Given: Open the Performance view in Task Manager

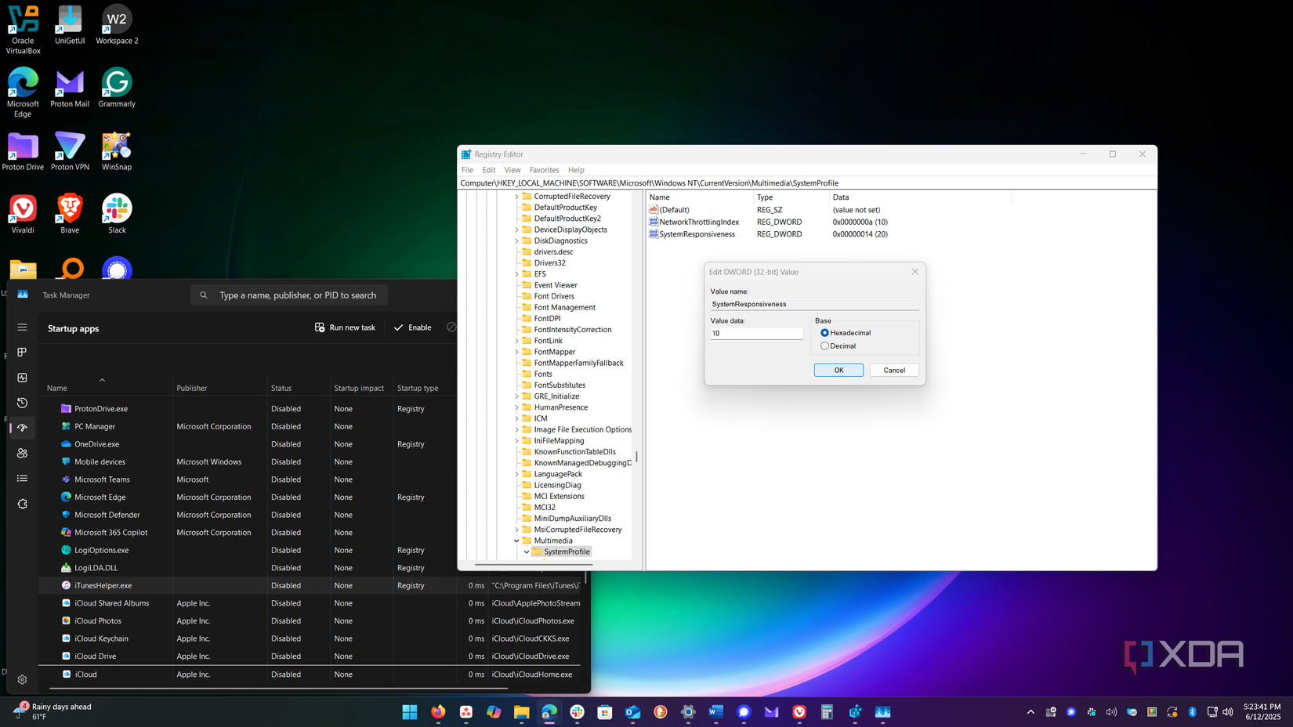Looking at the screenshot, I should click(x=21, y=377).
